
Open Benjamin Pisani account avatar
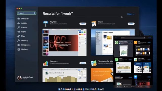tap(19, 78)
